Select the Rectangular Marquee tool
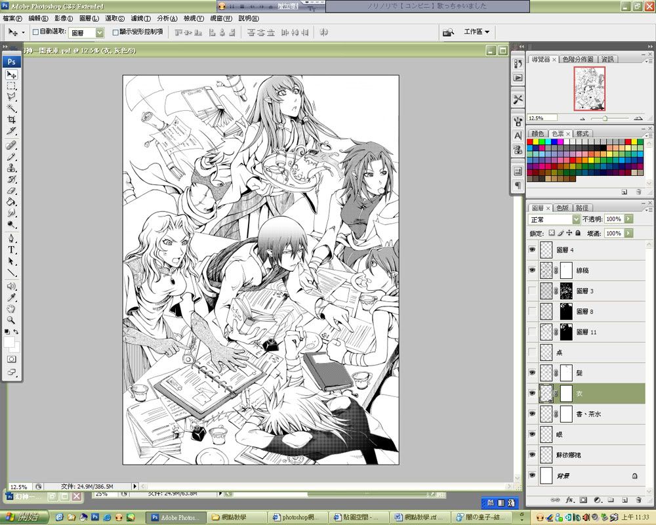656x525 pixels. (11, 86)
